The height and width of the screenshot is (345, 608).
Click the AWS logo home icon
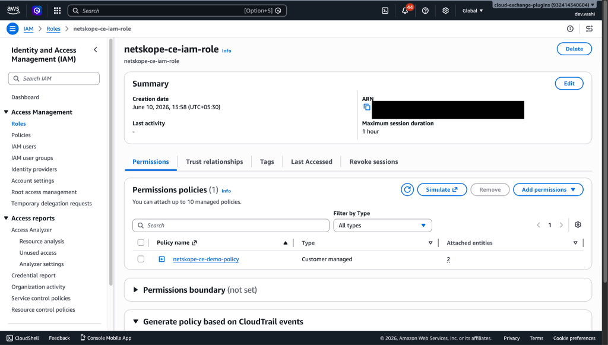pyautogui.click(x=13, y=11)
